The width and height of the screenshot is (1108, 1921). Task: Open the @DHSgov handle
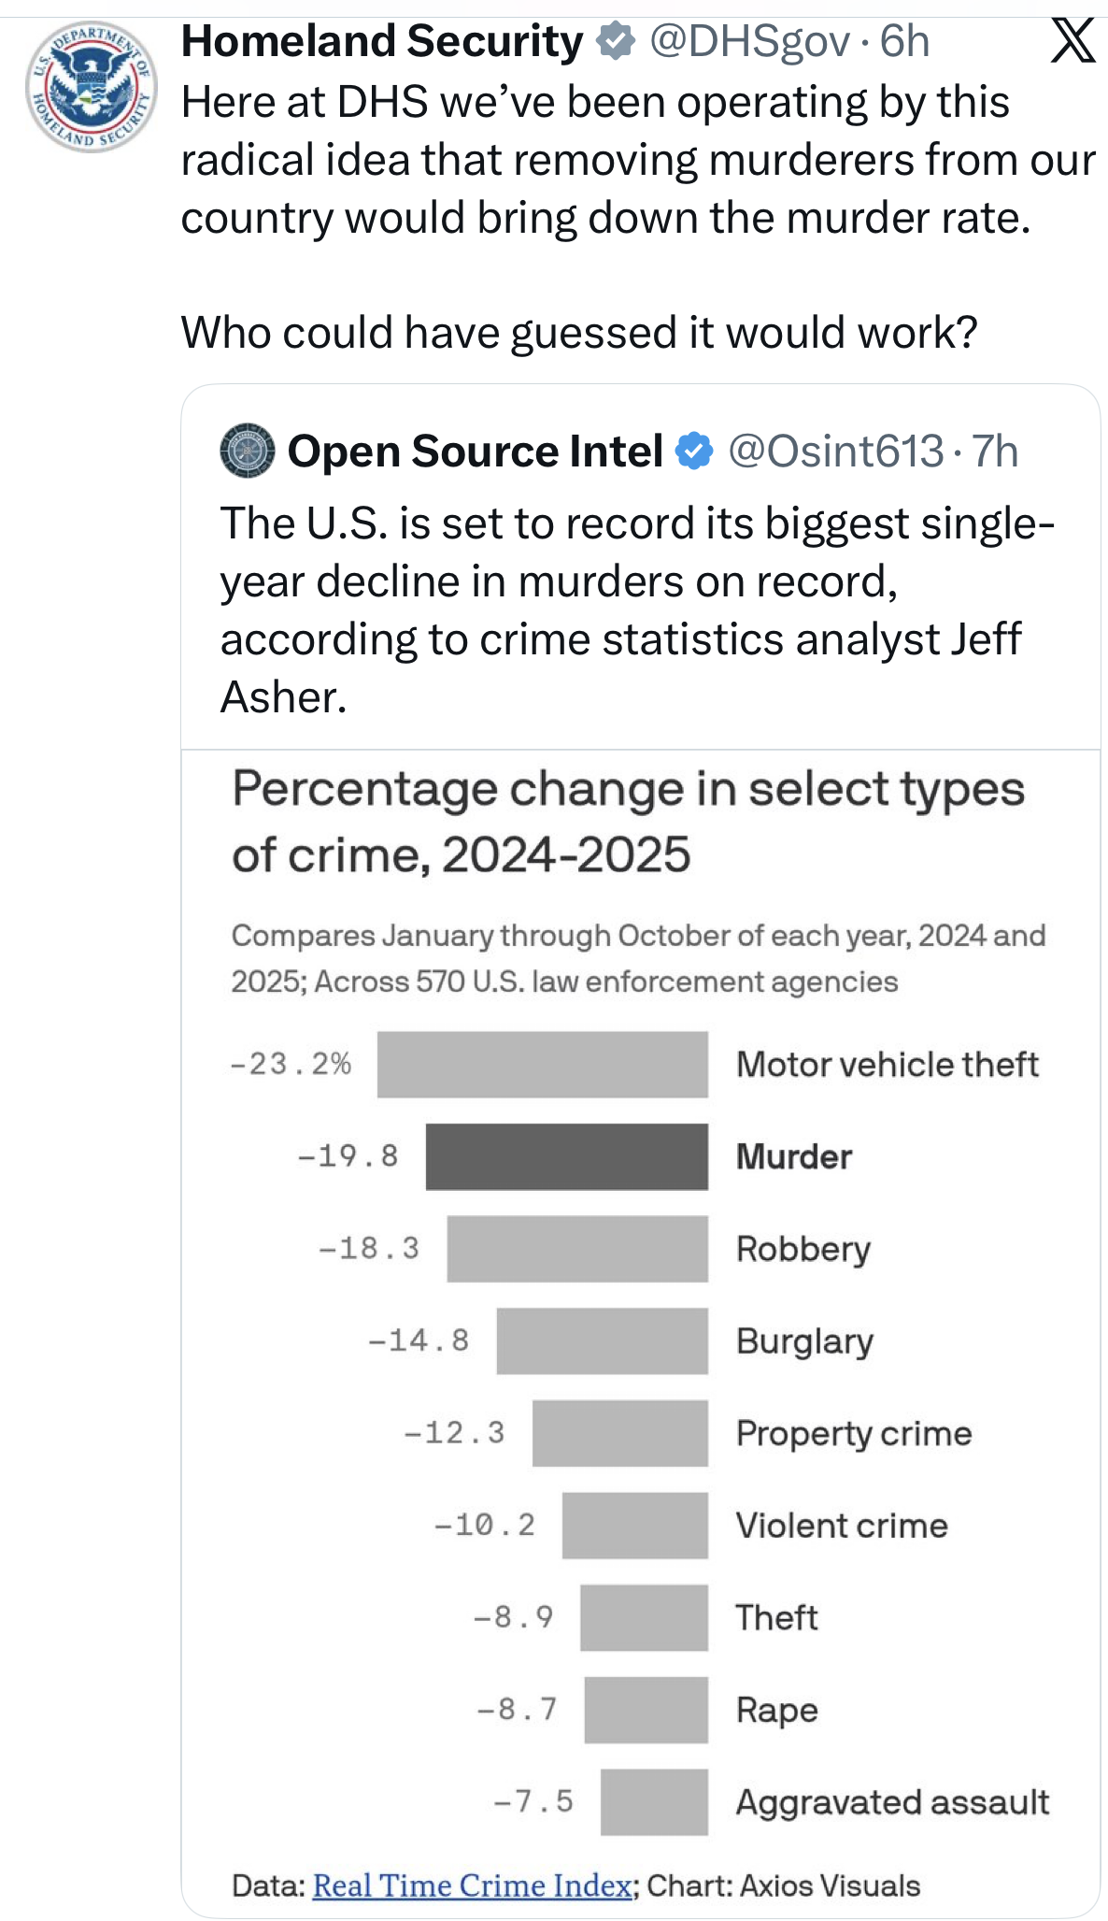pyautogui.click(x=749, y=42)
